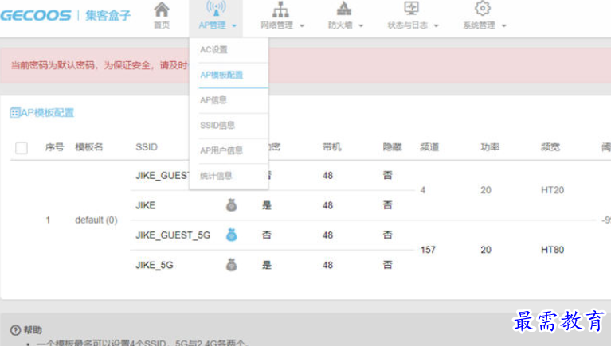This screenshot has height=346, width=611.
Task: Click encryption value 否 in JIKE_GUEST_5G row
Action: (267, 235)
